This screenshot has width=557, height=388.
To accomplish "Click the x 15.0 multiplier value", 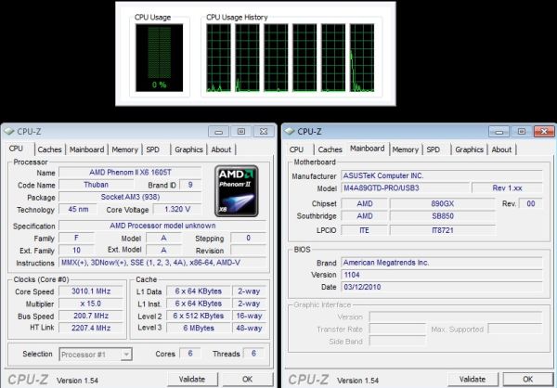I will (x=91, y=304).
